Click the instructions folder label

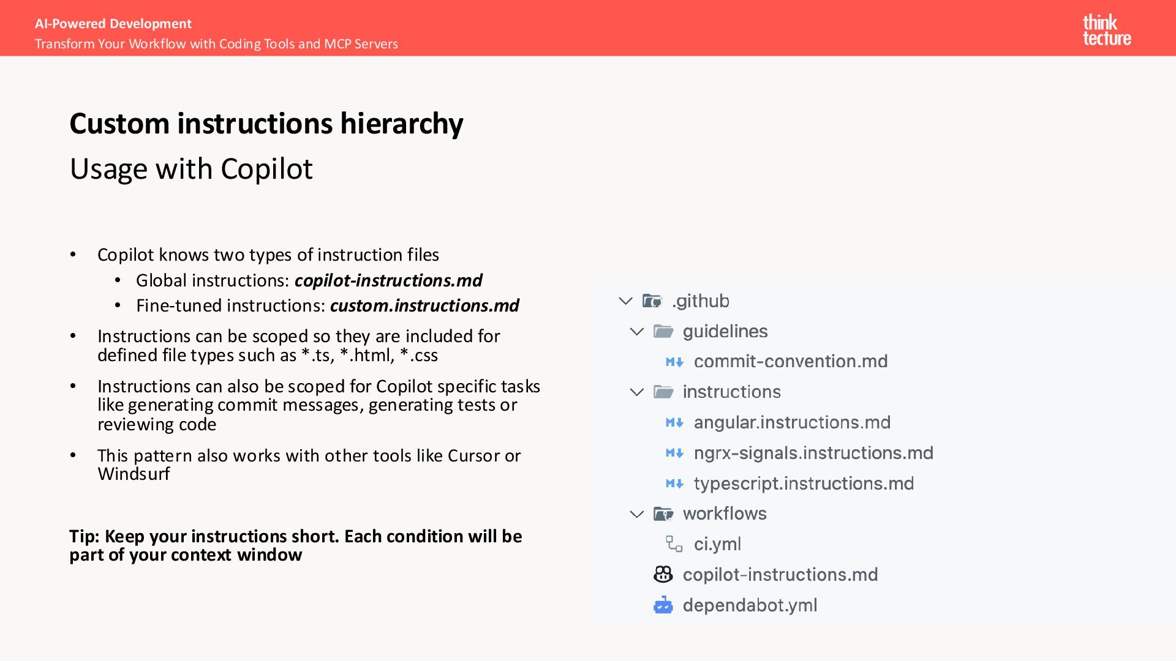(x=732, y=392)
